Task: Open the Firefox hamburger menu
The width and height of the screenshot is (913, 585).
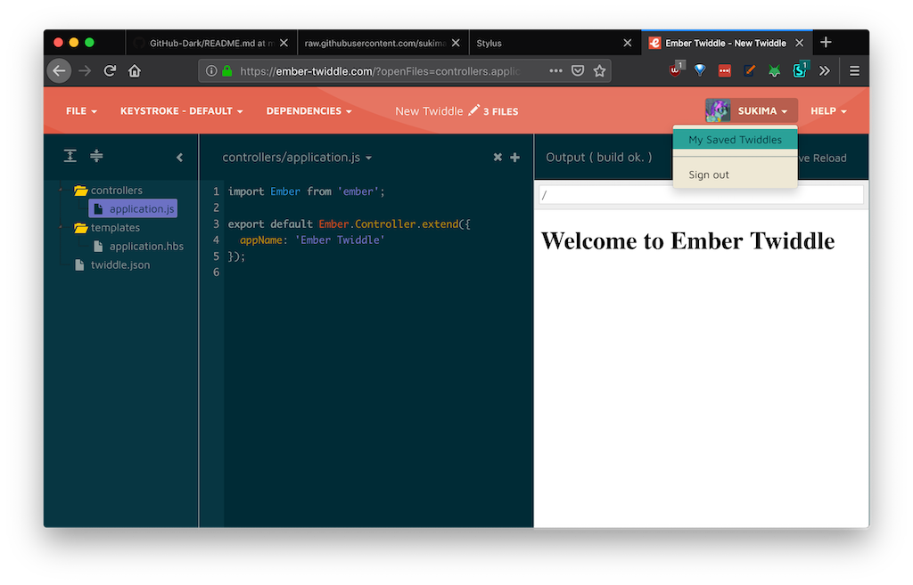Action: tap(854, 71)
